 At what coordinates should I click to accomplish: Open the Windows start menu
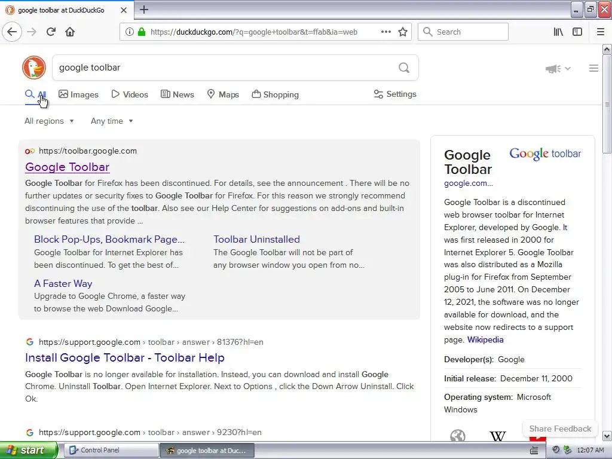[29, 450]
